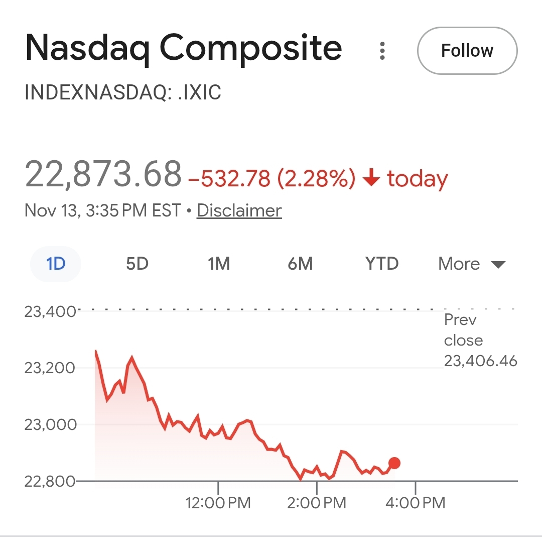Click the 12:00 PM axis marker
Screen dimensions: 542x557
(x=218, y=502)
